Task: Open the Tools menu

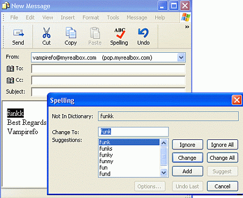Action: [113, 18]
